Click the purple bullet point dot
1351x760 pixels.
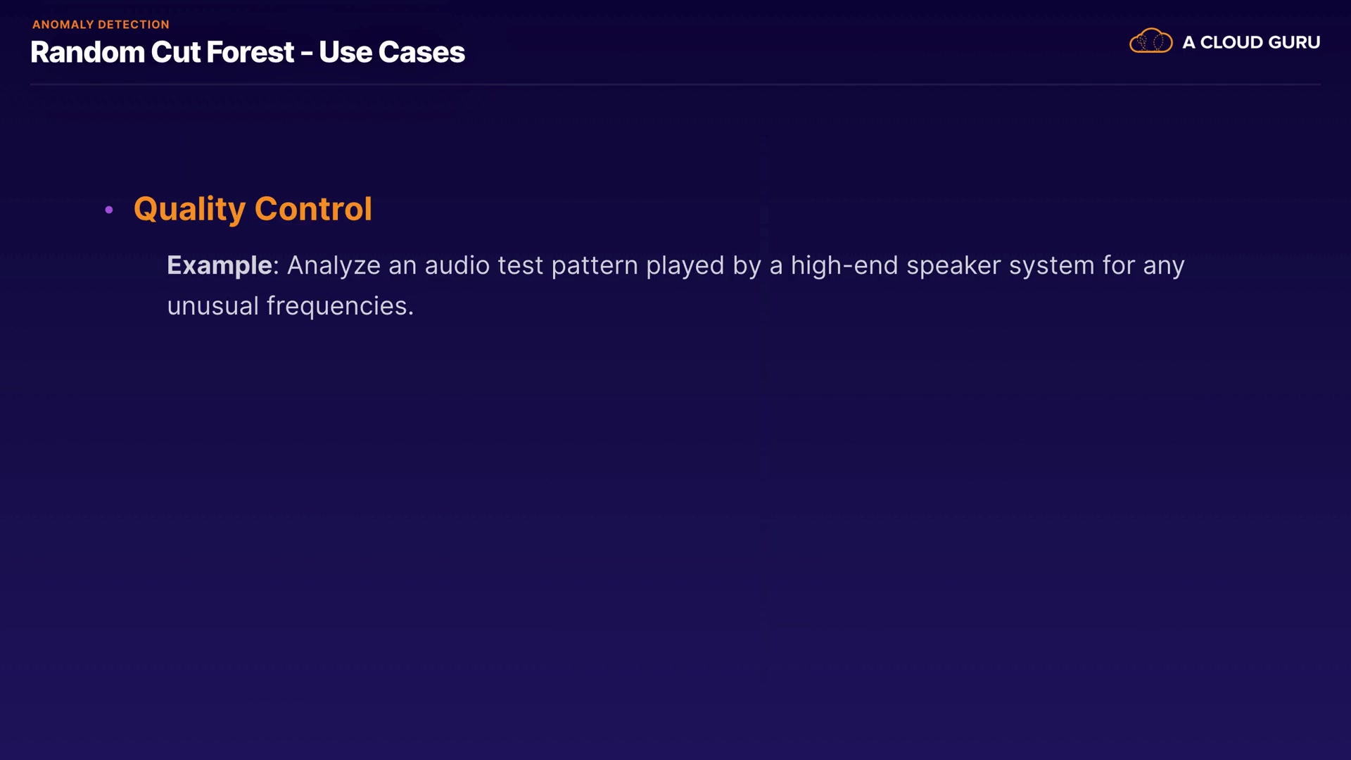coord(109,210)
